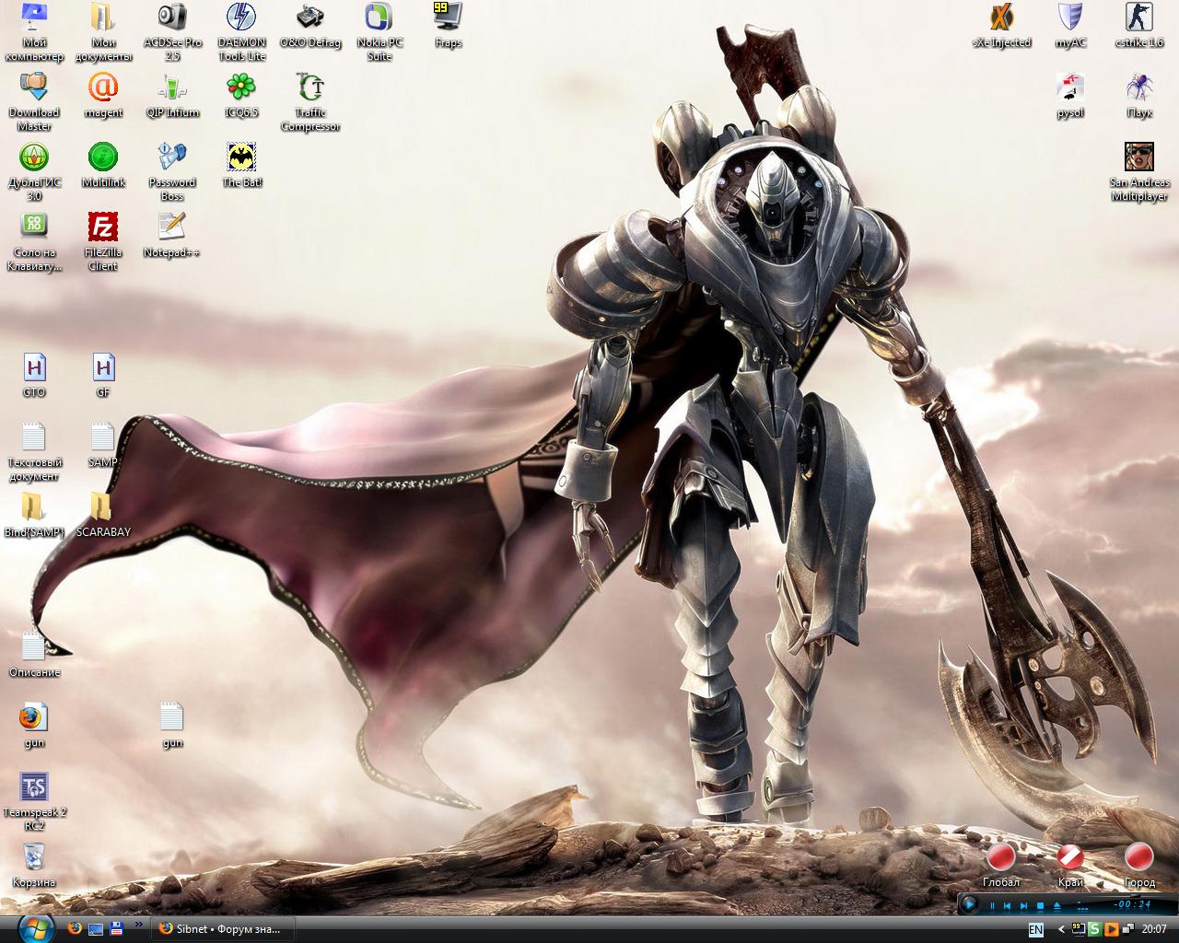Viewport: 1179px width, 943px height.
Task: Stop playback in the media toolbar
Action: point(1040,906)
